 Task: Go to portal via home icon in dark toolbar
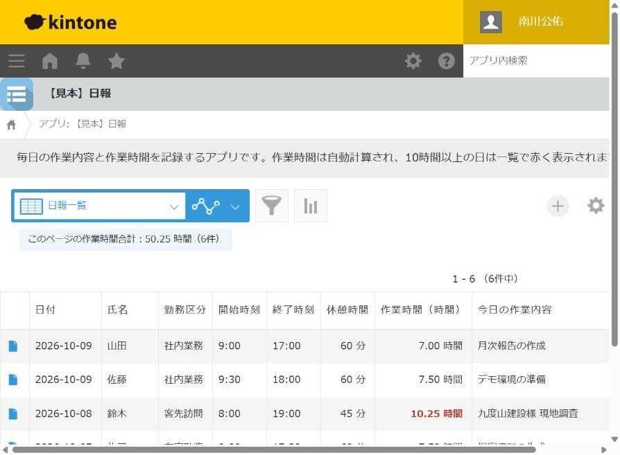click(50, 61)
